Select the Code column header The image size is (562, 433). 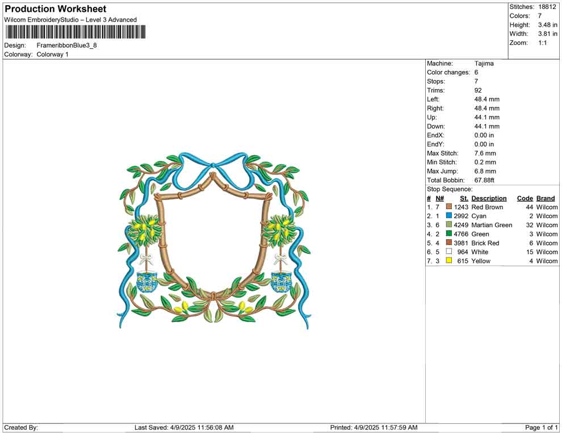(x=525, y=198)
